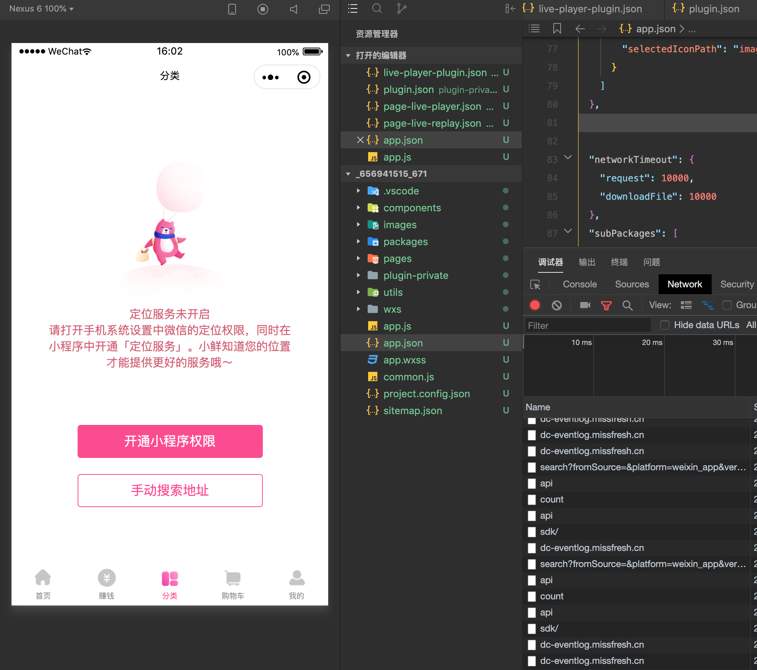Click the mini program menu dots

coord(271,77)
